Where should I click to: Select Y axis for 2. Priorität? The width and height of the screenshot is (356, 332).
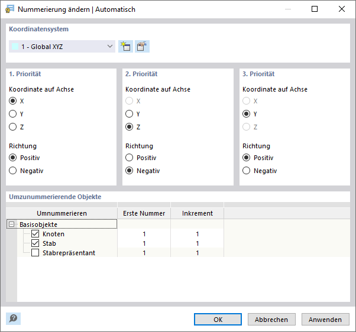(x=130, y=114)
